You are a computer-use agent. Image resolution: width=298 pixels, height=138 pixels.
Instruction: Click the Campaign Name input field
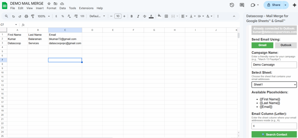(x=274, y=65)
